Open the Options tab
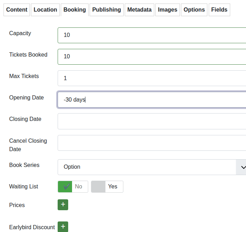This screenshot has height=232, width=246. coord(194,10)
